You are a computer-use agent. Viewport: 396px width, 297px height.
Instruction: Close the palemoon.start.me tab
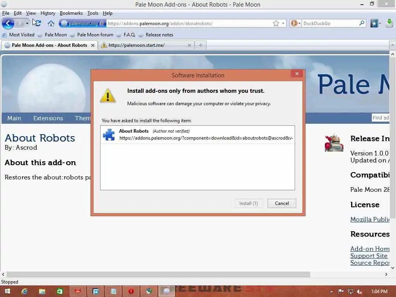tap(189, 45)
